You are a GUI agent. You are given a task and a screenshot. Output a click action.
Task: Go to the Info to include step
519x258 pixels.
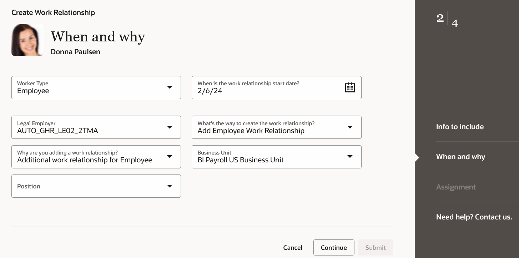pyautogui.click(x=460, y=127)
